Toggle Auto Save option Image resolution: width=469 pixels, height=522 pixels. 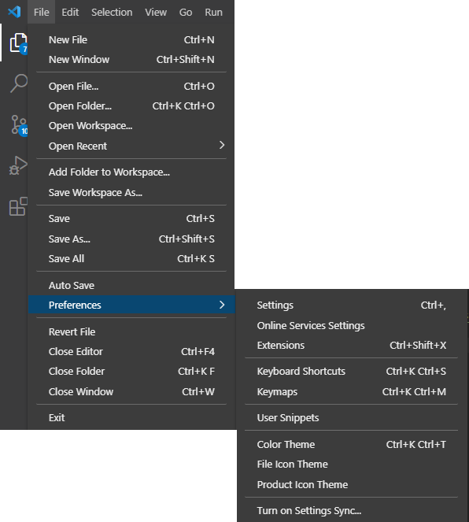tap(131, 285)
